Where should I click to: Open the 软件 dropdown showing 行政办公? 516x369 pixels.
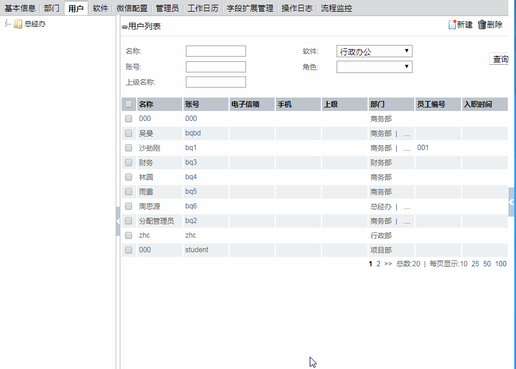click(374, 51)
